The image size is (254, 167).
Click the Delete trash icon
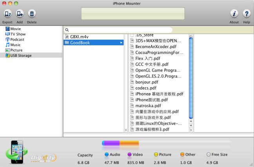pos(32,14)
